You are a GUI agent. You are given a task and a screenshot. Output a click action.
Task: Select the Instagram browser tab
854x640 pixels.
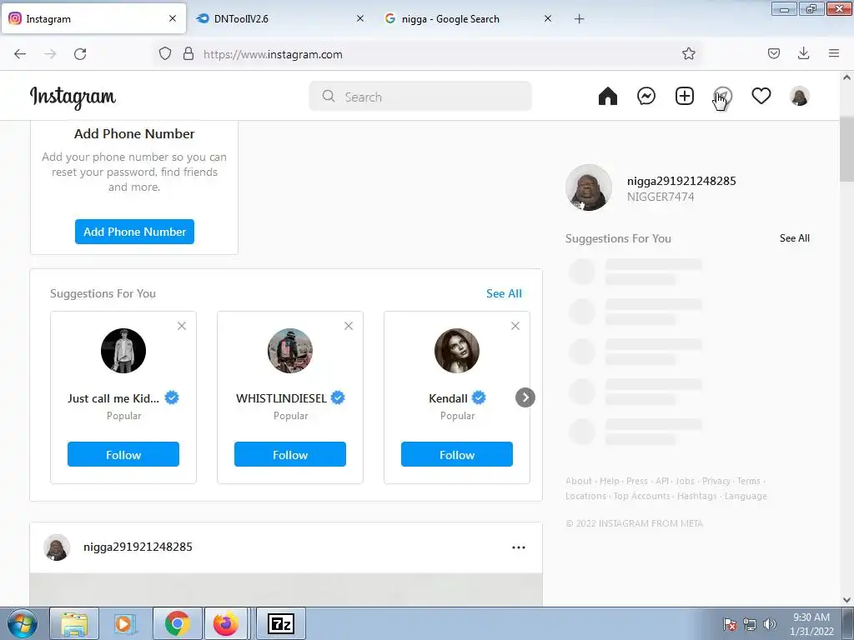93,19
